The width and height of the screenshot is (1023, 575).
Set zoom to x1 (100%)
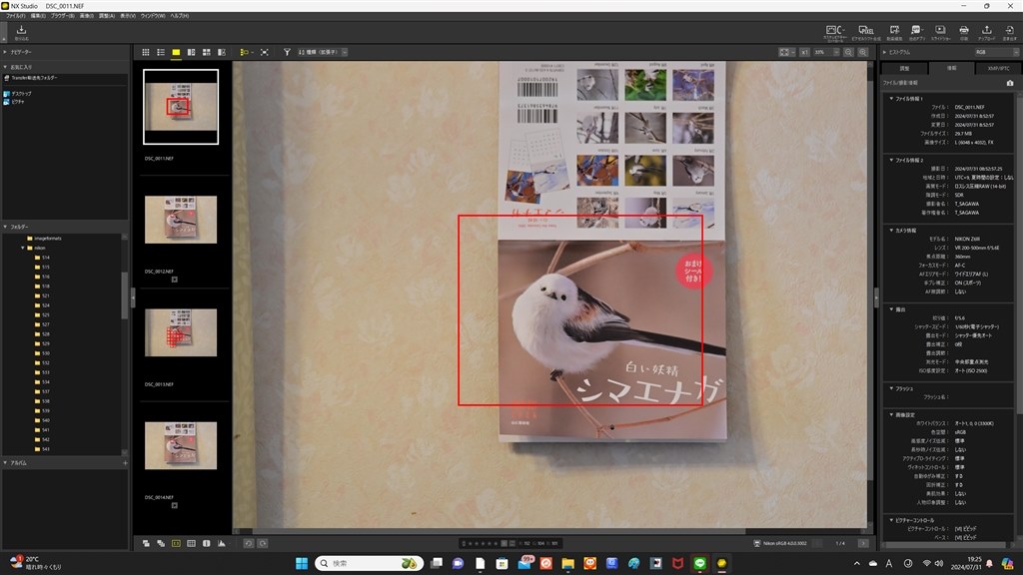click(x=804, y=52)
